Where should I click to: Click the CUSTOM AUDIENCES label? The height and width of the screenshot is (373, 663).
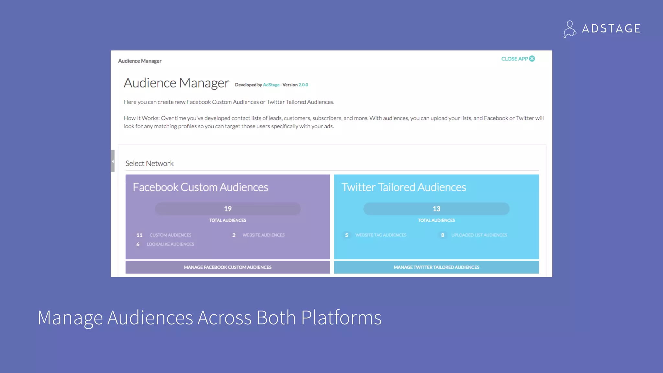click(170, 235)
